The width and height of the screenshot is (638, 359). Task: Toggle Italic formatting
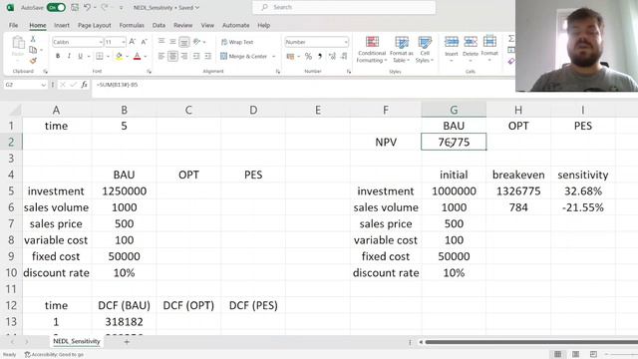[x=69, y=56]
